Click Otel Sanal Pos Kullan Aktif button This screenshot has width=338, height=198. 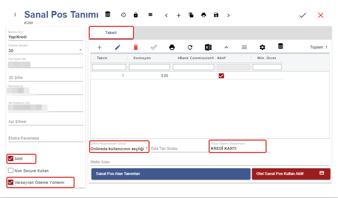291,174
